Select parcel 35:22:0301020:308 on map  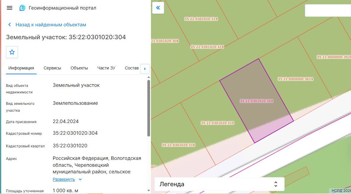point(165,41)
